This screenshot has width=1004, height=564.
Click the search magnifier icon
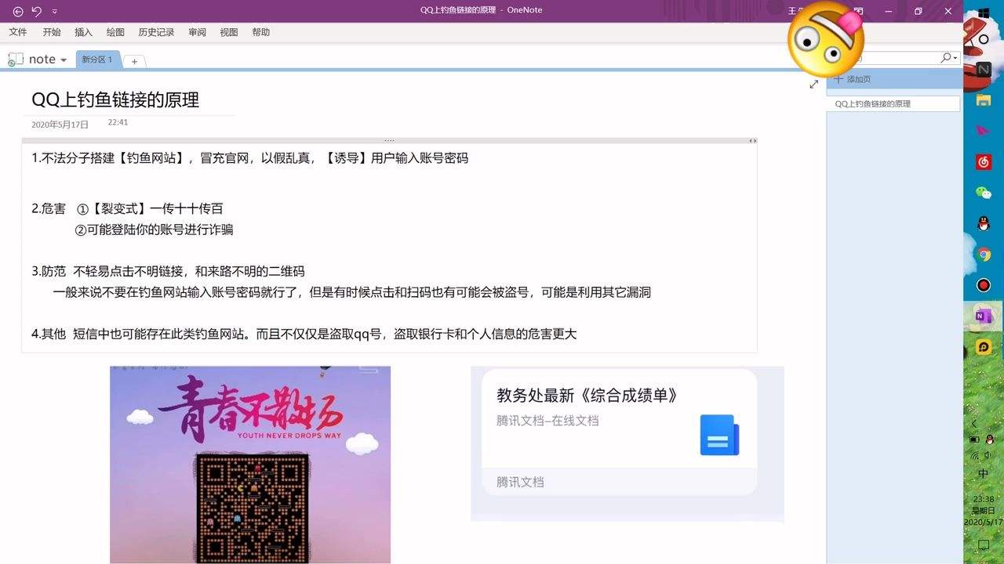pyautogui.click(x=947, y=57)
